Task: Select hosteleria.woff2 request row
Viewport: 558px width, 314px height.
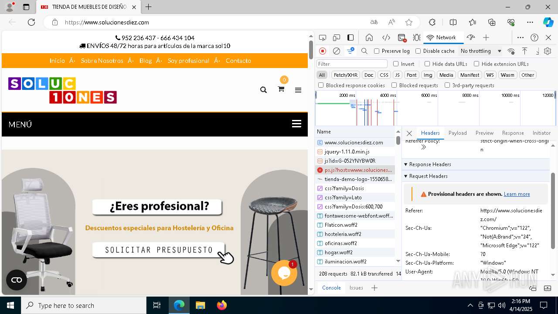Action: [355, 234]
